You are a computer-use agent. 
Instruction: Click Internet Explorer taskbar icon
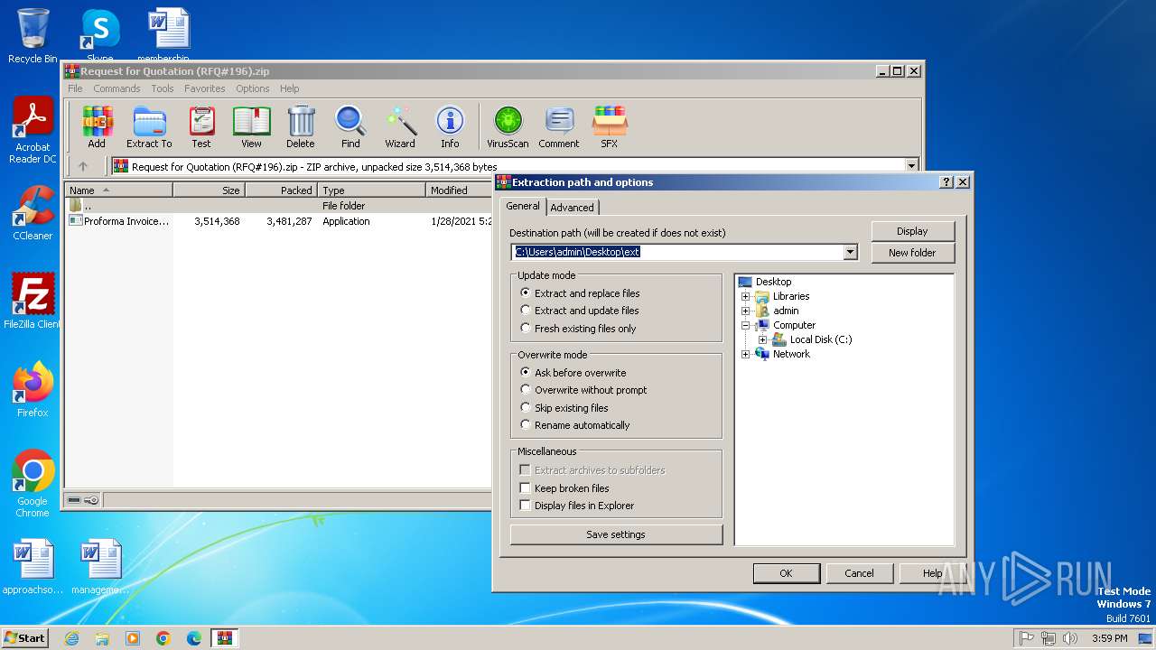point(71,638)
